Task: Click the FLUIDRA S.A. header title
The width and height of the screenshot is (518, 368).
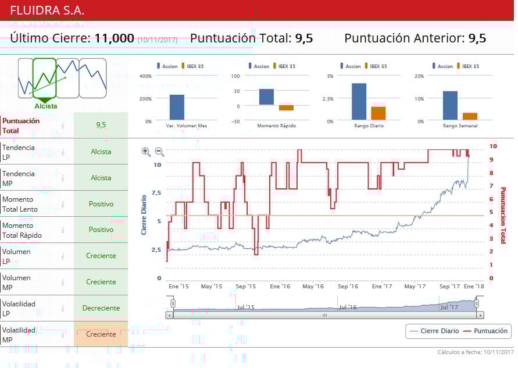Action: coord(47,10)
